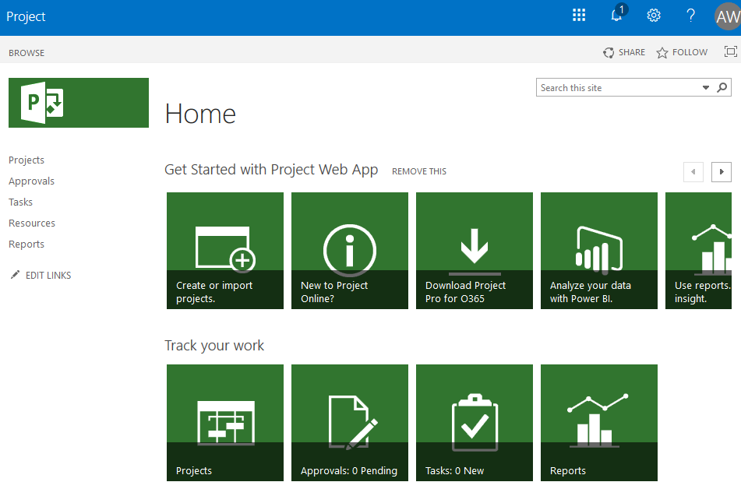741x489 pixels.
Task: Expand the search scope dropdown arrow
Action: pyautogui.click(x=706, y=87)
